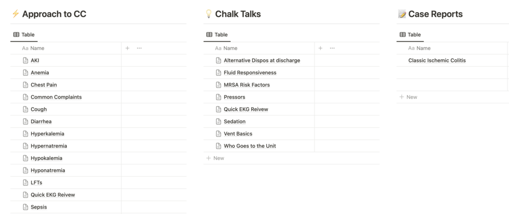Open the Classic Ischemic Colitis entry
Viewport: 509px width, 214px height.
pyautogui.click(x=437, y=60)
